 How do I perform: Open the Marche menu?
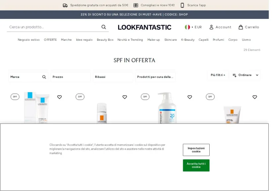coord(66,40)
